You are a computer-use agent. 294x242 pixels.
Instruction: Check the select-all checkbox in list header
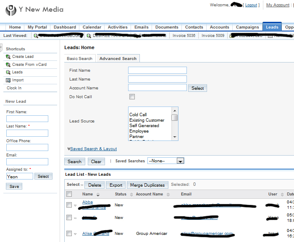(x=69, y=194)
